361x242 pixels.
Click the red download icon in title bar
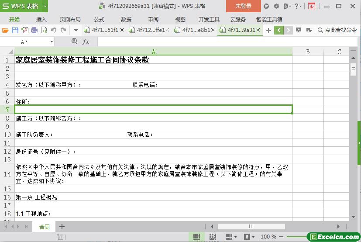coord(312,6)
